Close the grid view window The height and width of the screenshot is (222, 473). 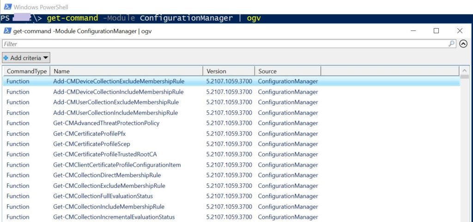[460, 31]
